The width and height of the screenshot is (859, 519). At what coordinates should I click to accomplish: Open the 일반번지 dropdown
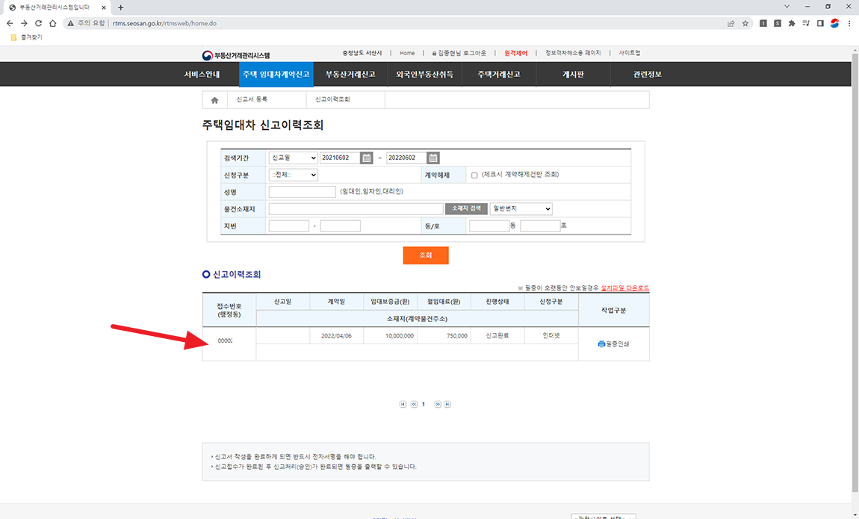pyautogui.click(x=521, y=208)
